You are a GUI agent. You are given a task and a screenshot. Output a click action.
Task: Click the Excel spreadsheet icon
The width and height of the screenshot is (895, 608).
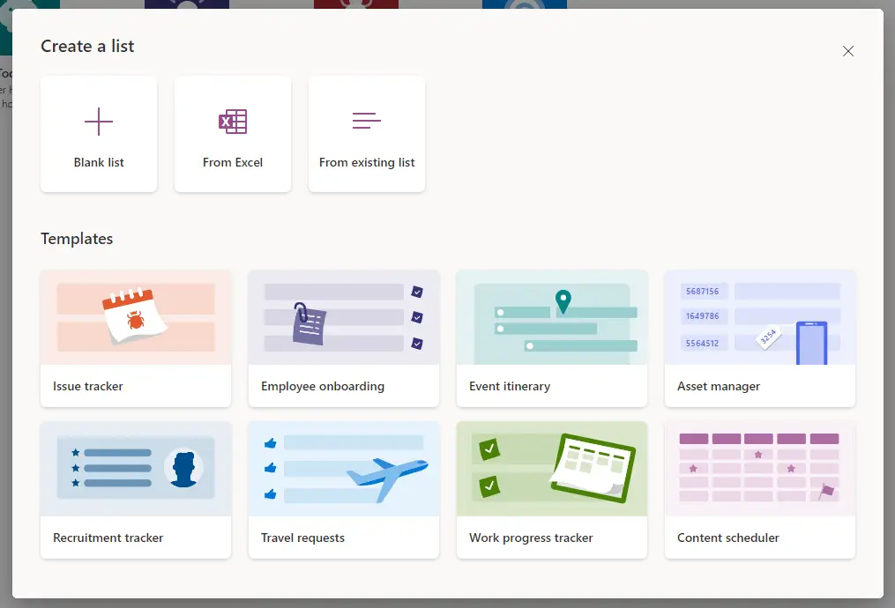point(233,122)
